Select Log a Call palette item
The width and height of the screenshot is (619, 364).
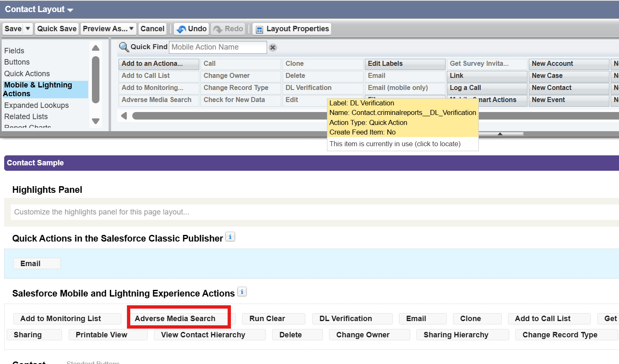[x=487, y=88]
